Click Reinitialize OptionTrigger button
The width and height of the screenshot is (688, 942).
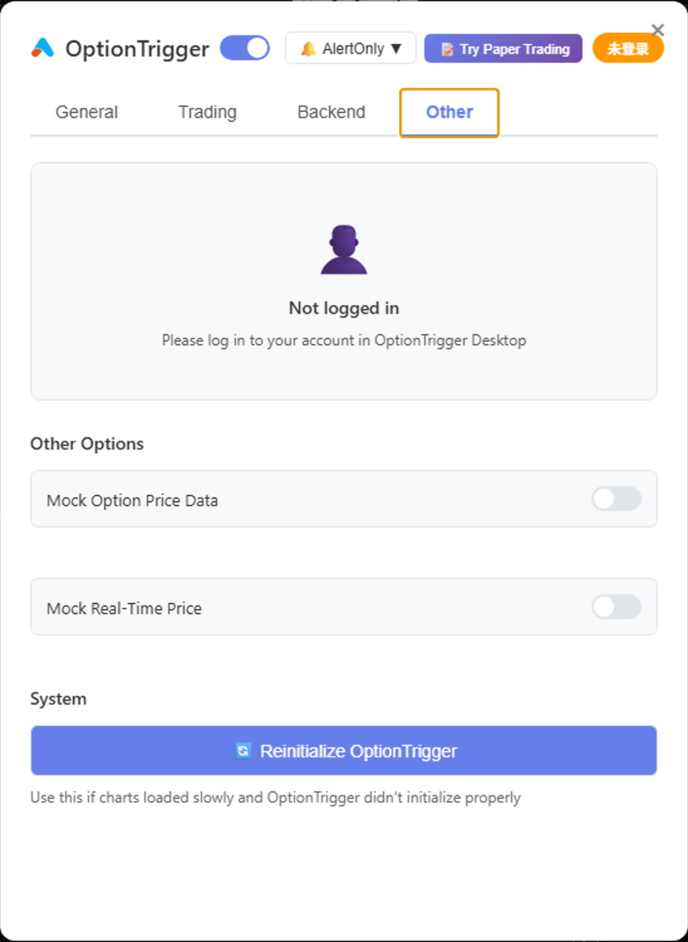344,750
